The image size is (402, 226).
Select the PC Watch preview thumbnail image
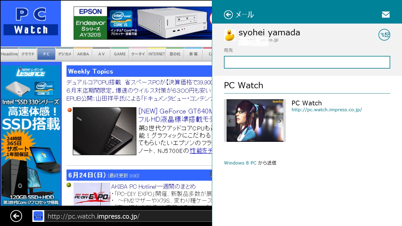tap(255, 120)
